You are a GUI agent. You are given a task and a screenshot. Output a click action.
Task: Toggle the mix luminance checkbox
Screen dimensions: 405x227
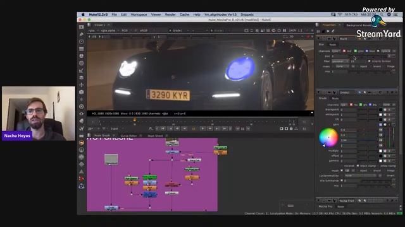pos(342,180)
